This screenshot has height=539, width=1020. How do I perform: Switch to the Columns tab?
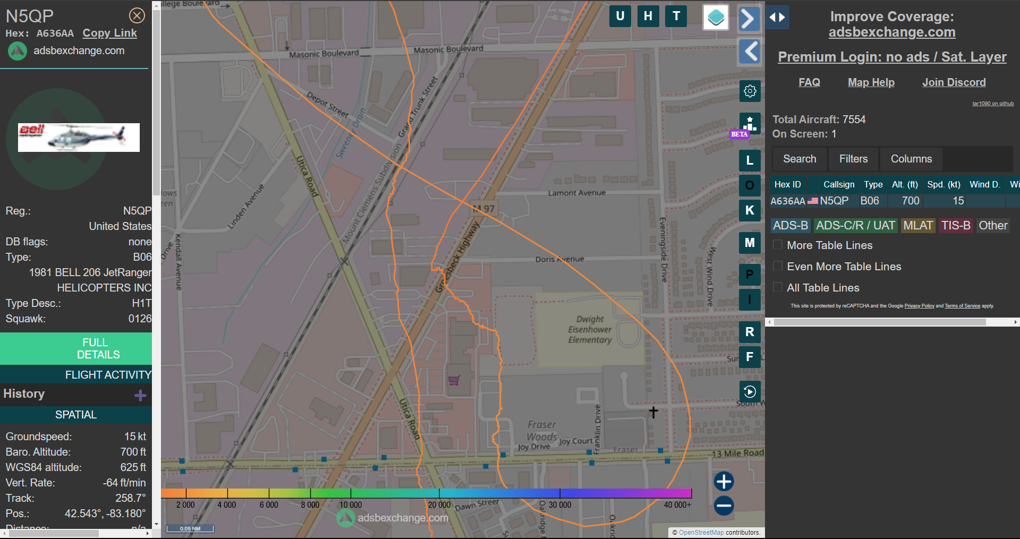pos(911,159)
